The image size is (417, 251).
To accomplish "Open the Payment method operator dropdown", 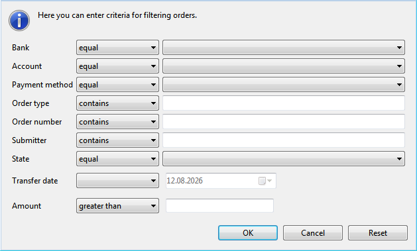I will (x=117, y=85).
